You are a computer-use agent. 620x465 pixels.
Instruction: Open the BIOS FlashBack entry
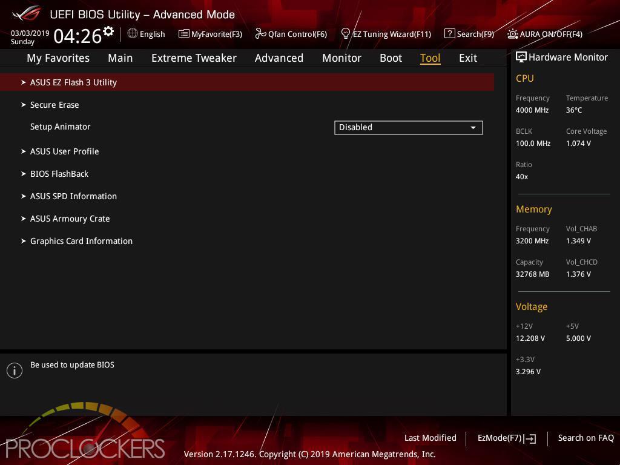point(59,174)
